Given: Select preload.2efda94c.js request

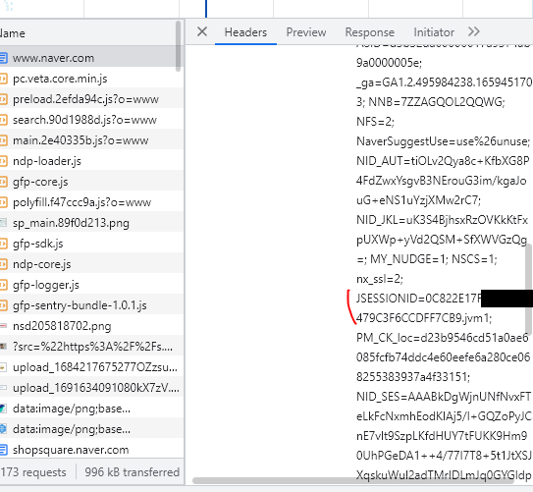Looking at the screenshot, I should pyautogui.click(x=92, y=99).
